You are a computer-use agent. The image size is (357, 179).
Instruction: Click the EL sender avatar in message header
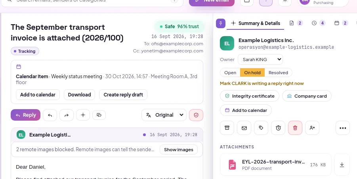21,135
